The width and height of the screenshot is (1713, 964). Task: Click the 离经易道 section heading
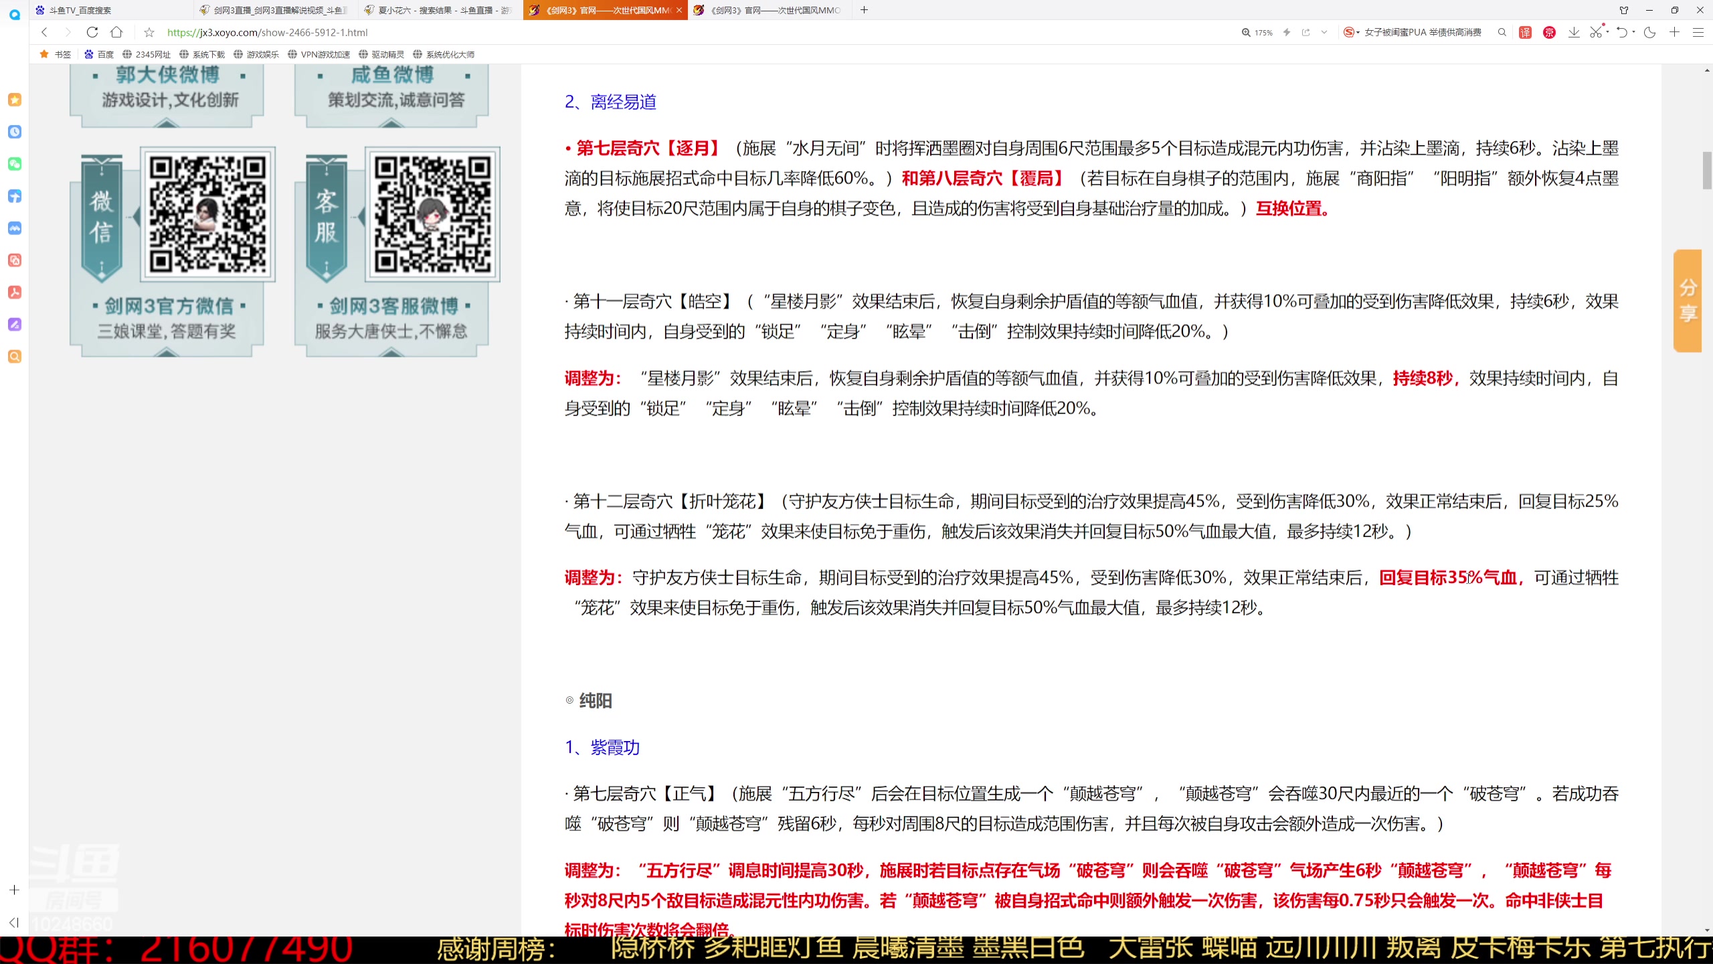(x=610, y=102)
